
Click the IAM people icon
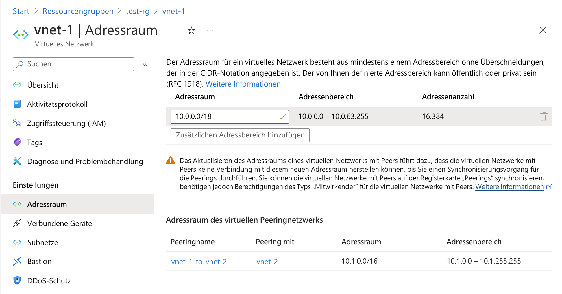point(17,123)
